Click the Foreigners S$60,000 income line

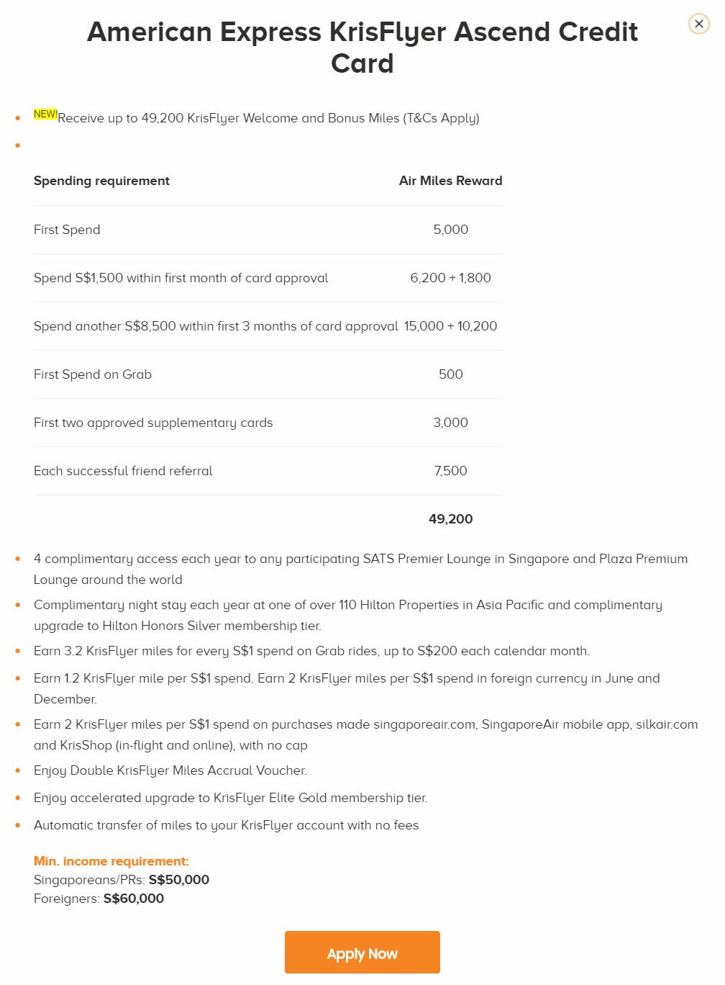pos(99,899)
